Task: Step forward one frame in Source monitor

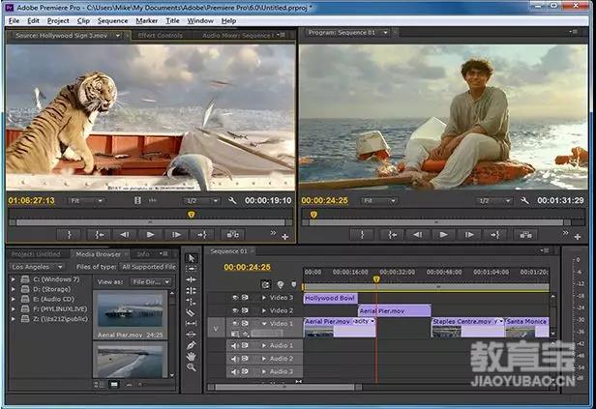Action: coord(176,235)
